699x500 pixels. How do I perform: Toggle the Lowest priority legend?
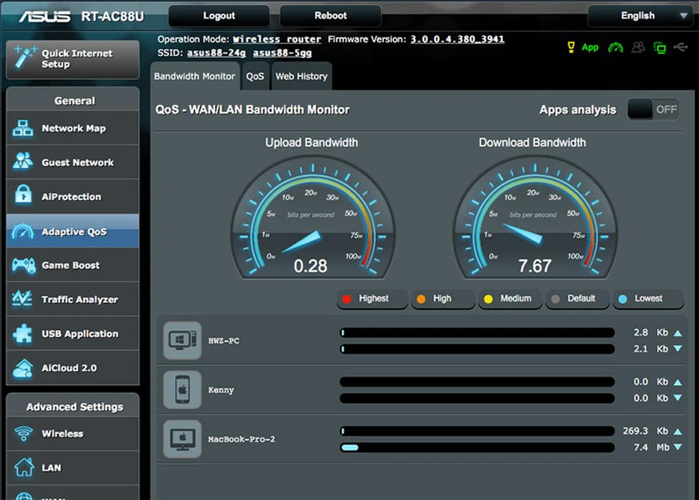coord(648,298)
